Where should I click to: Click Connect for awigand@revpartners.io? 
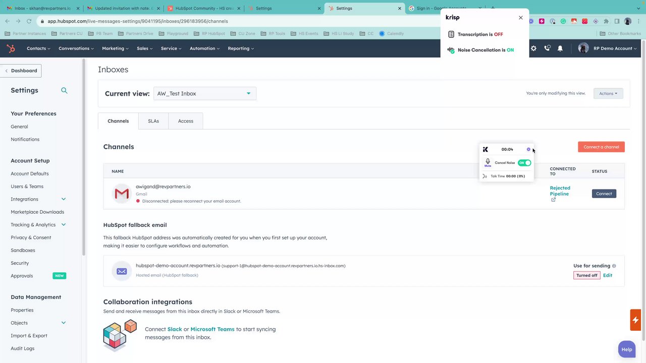point(604,194)
